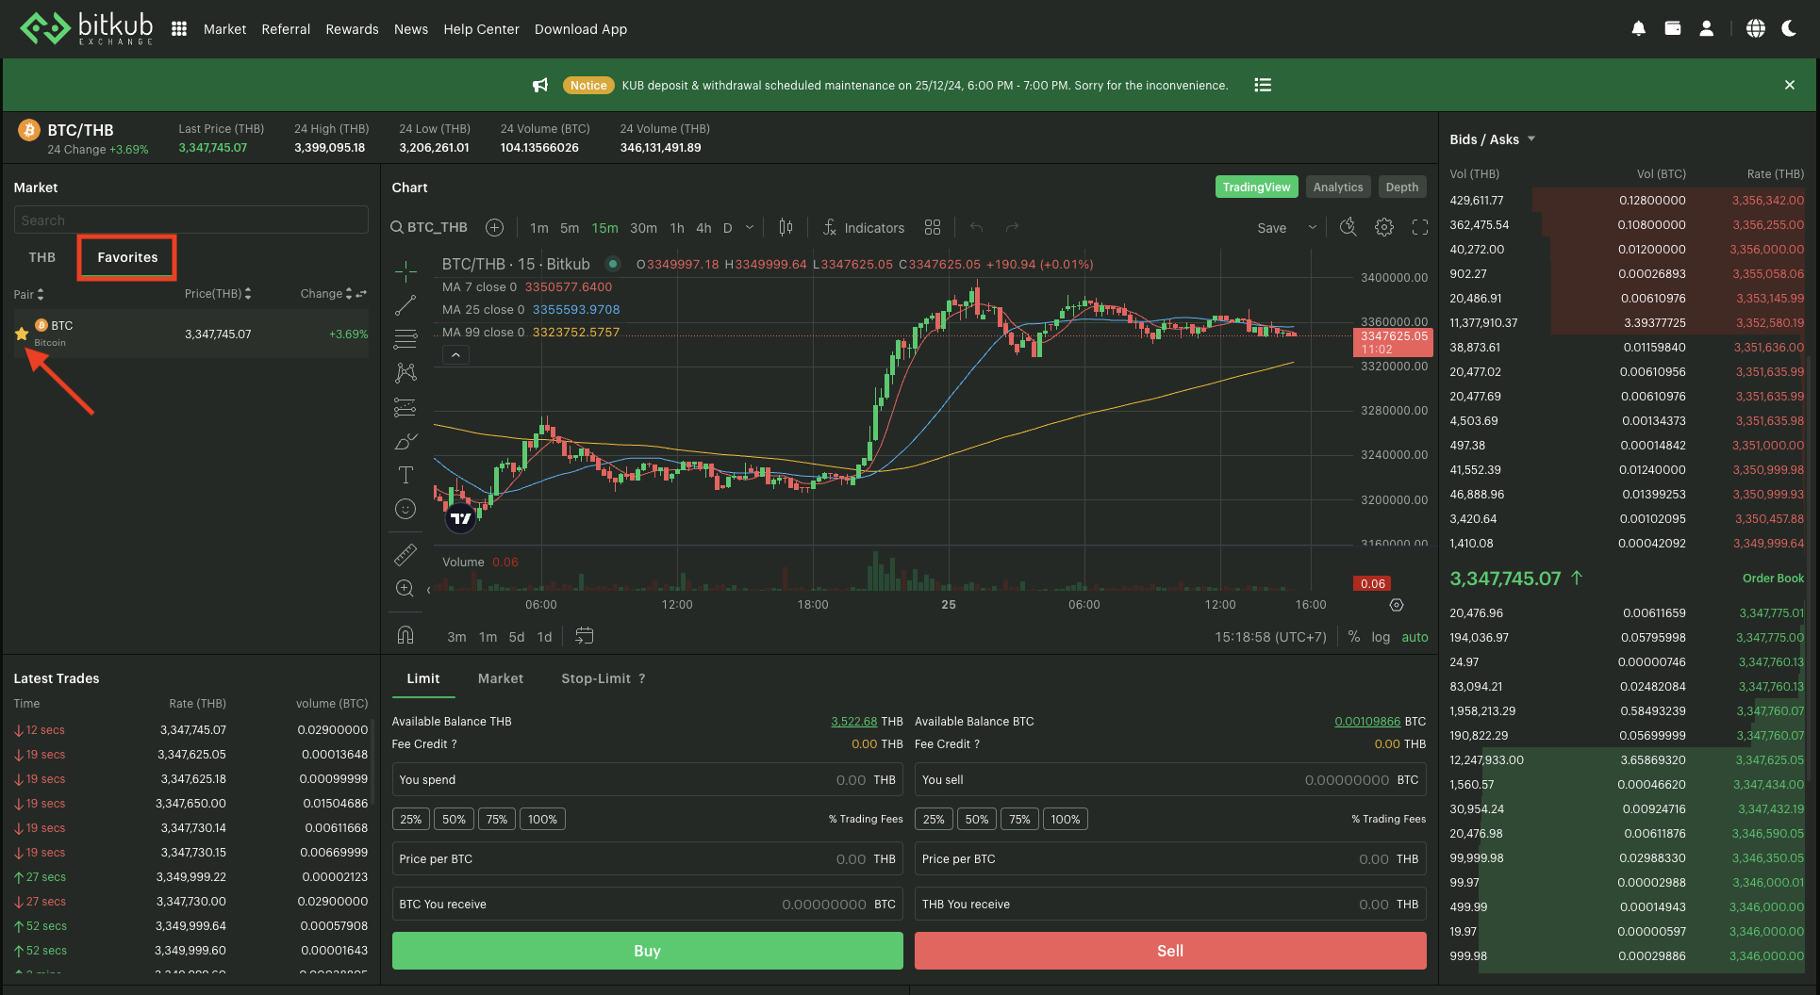The height and width of the screenshot is (995, 1820).
Task: Undo the last chart action
Action: (976, 227)
